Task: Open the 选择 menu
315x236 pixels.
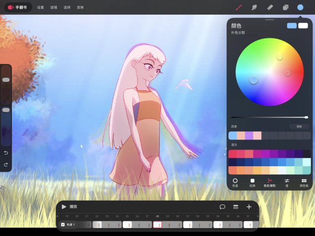Action: point(67,7)
